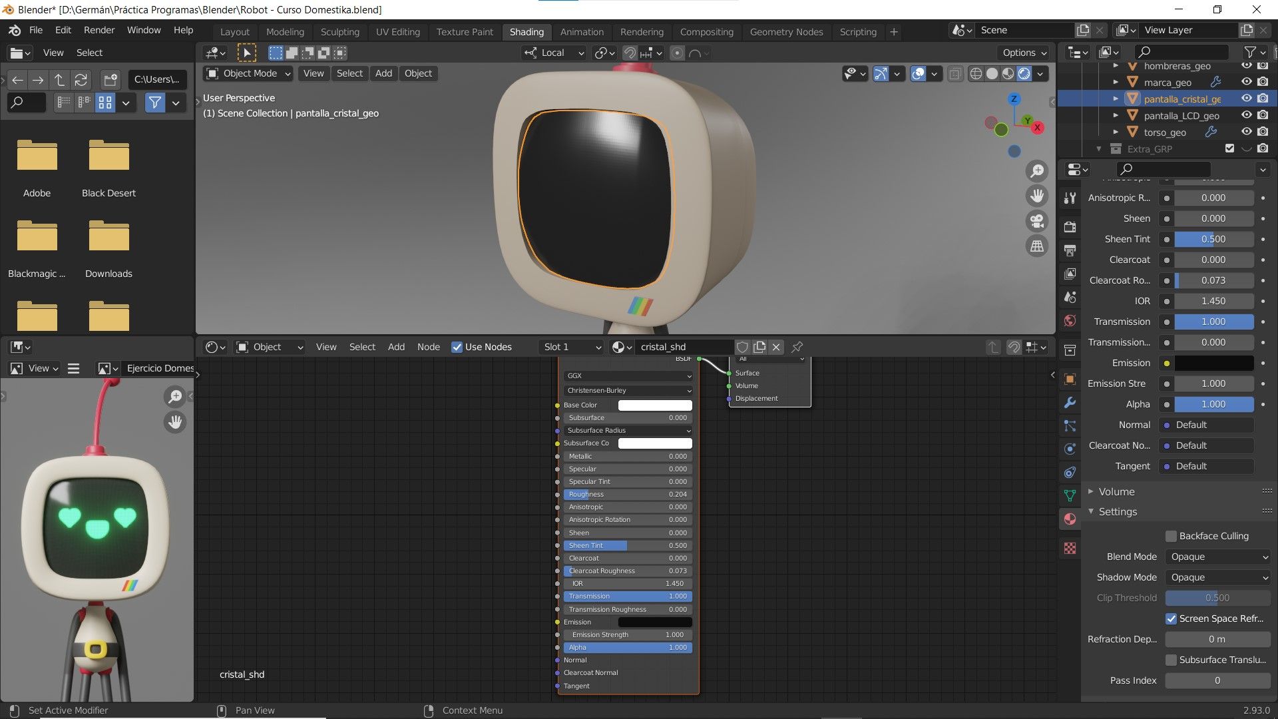The image size is (1278, 719).
Task: Hide marca_geo with eye icon
Action: pyautogui.click(x=1247, y=82)
